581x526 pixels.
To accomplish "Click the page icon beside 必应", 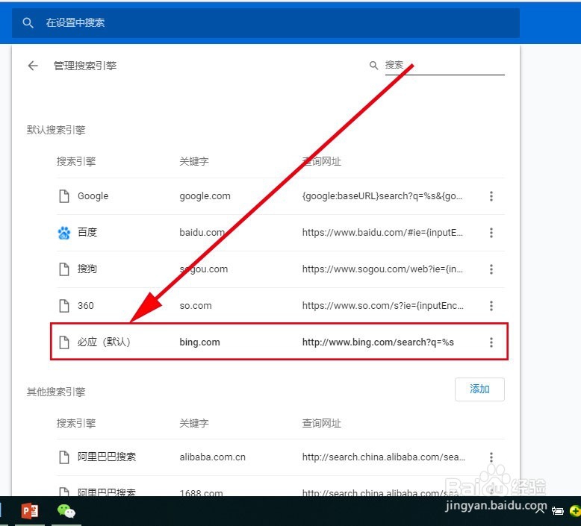I will click(x=64, y=342).
